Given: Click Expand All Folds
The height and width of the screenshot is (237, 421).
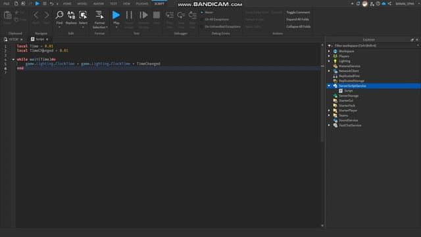Looking at the screenshot, I should (x=297, y=20).
